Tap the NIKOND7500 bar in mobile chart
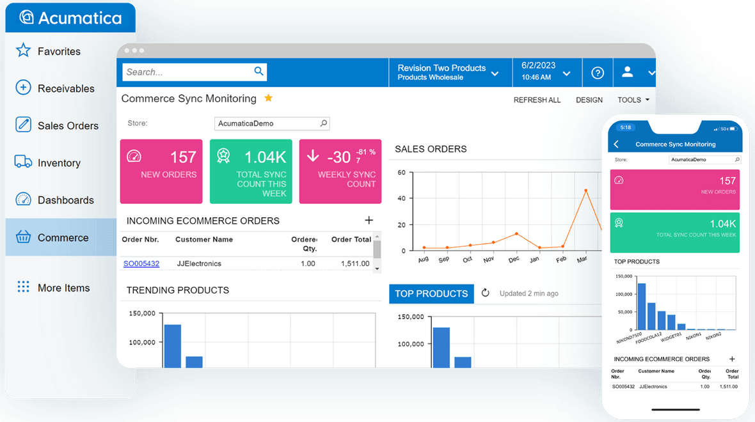 click(641, 306)
